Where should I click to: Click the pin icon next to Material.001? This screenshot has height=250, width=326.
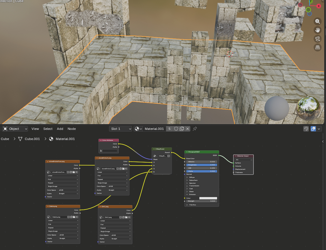195,129
